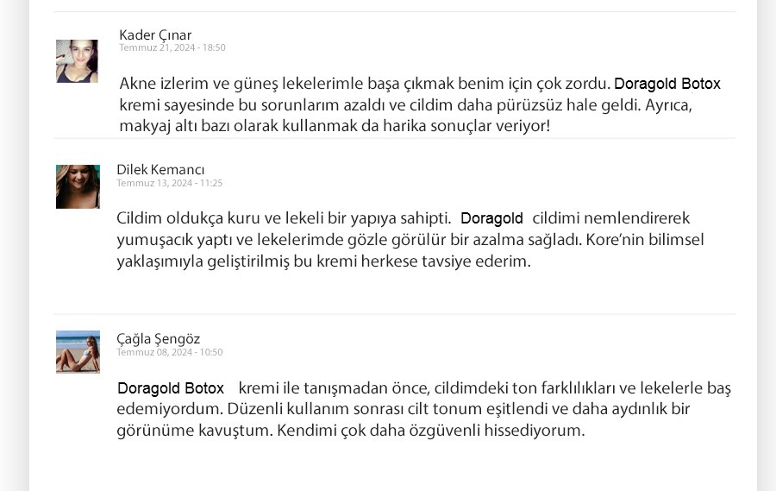Click Dilek Kemancı's profile photo

pyautogui.click(x=78, y=186)
